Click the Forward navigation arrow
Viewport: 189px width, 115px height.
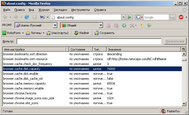16,17
